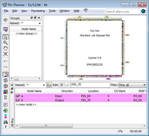This screenshot has width=149, height=136.
Task: Click the Input direction cell
Action: 67,96
